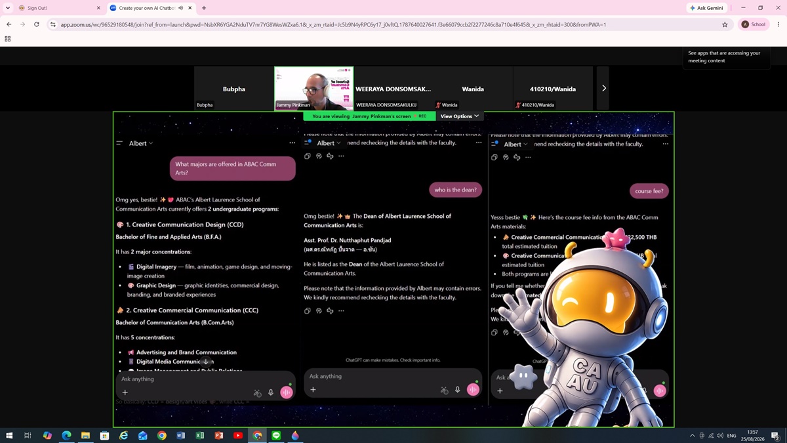Open Windows Start menu
Image resolution: width=787 pixels, height=443 pixels.
[x=9, y=435]
